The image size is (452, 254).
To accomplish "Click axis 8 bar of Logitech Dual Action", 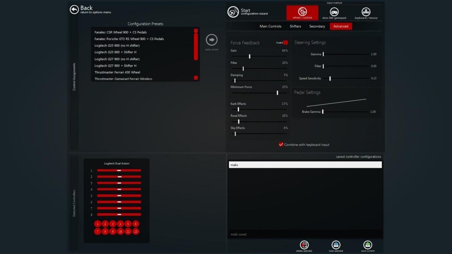I will 119,214.
